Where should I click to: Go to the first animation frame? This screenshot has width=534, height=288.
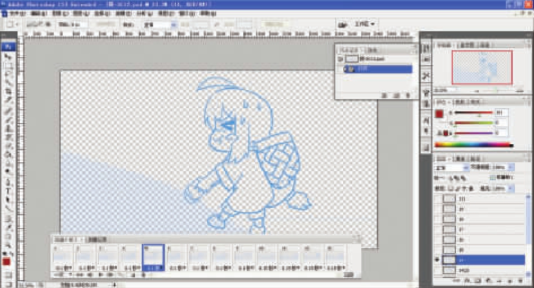pos(80,275)
